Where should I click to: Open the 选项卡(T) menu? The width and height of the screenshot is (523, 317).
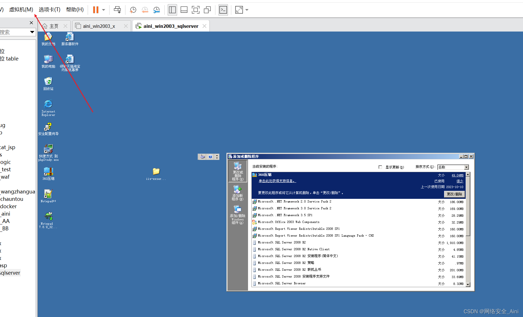50,10
